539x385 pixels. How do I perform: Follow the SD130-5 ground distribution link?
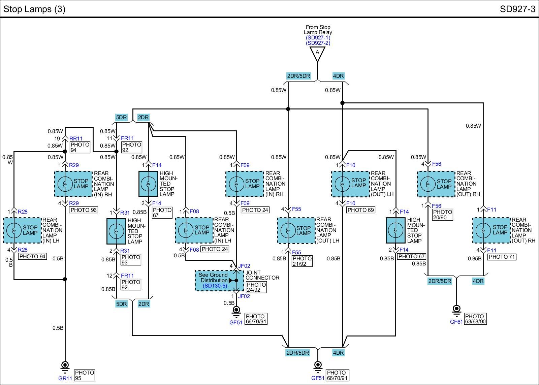point(215,286)
